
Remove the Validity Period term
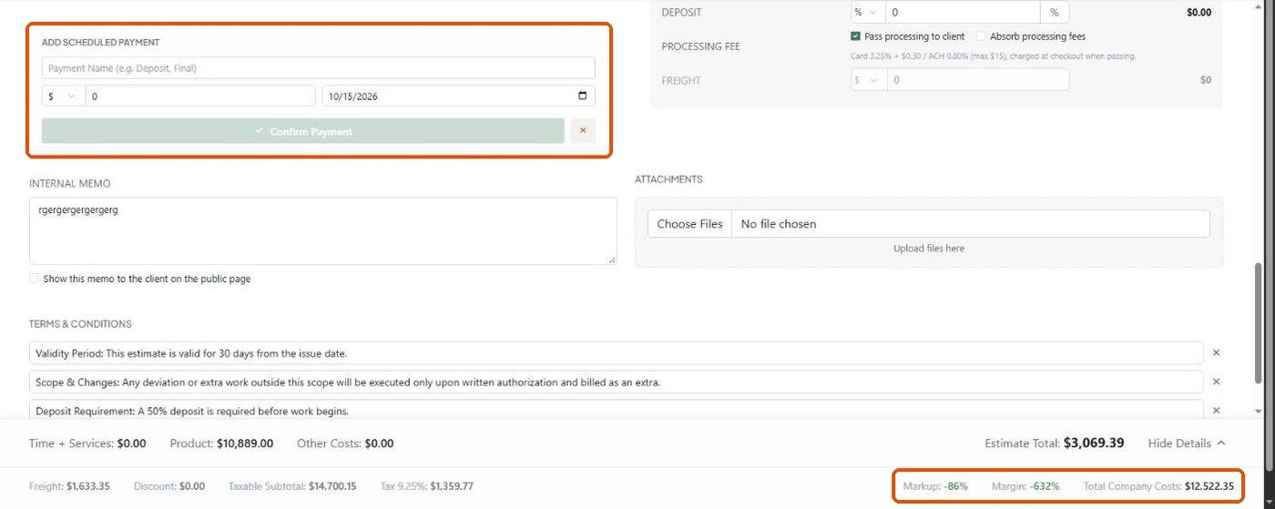(1216, 353)
